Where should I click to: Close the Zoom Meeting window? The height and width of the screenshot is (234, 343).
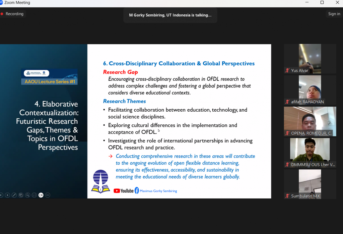pyautogui.click(x=337, y=2)
